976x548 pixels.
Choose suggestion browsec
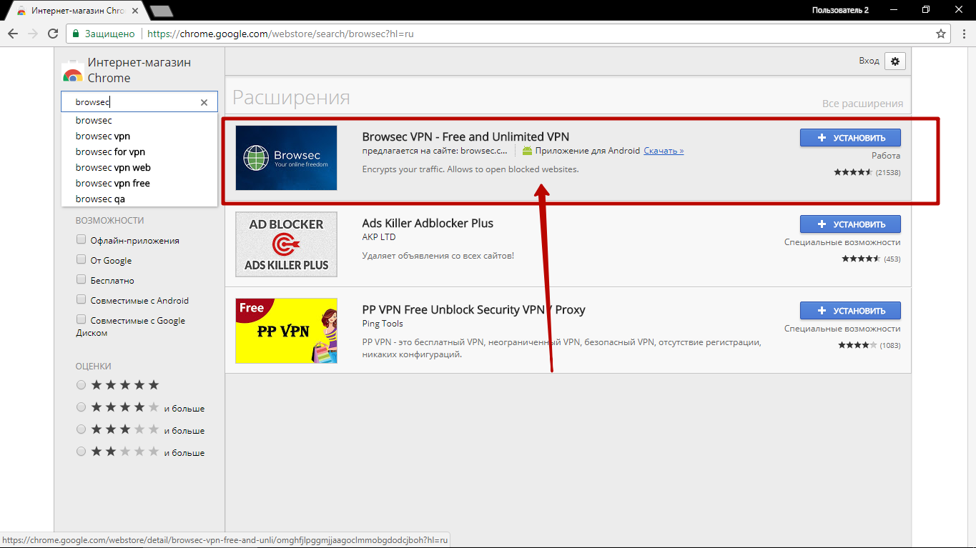[139, 120]
